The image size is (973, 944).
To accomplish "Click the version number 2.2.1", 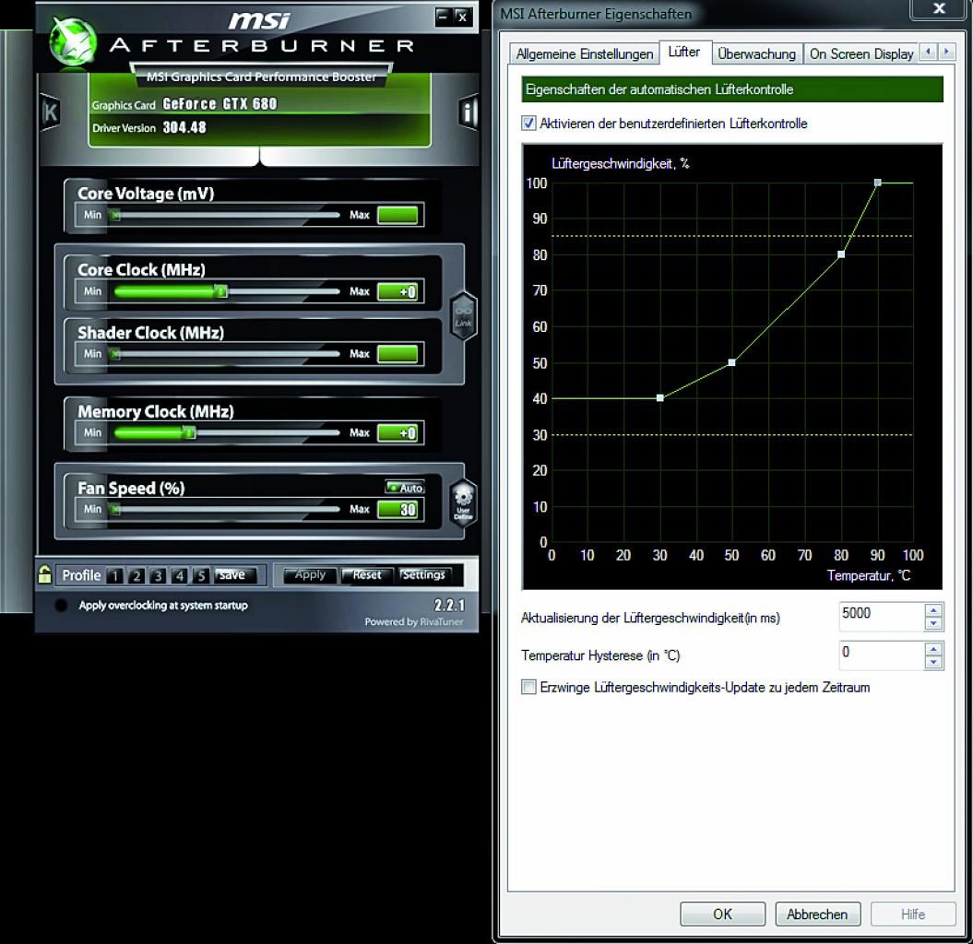I will pyautogui.click(x=449, y=605).
